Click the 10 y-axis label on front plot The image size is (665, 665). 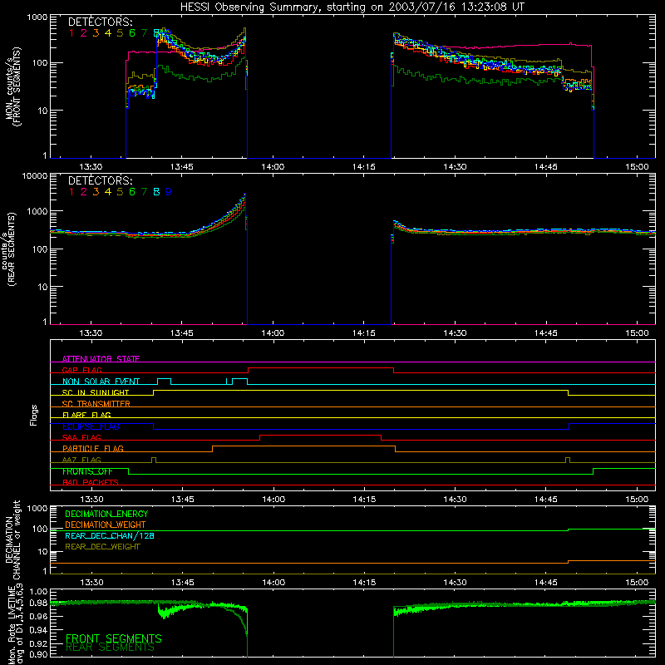(42, 111)
